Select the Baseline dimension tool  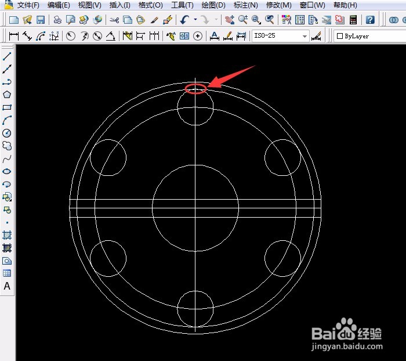(x=140, y=36)
